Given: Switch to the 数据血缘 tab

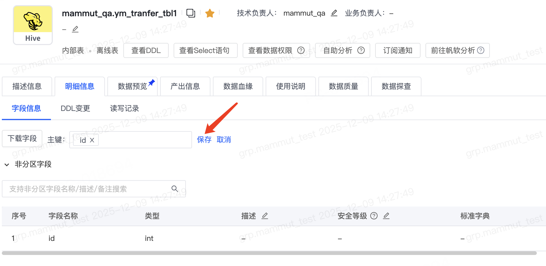Looking at the screenshot, I should point(238,86).
